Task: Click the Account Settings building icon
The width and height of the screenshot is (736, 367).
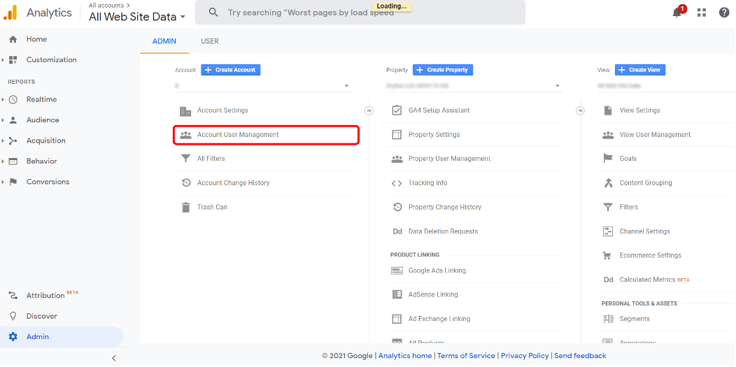Action: 185,110
